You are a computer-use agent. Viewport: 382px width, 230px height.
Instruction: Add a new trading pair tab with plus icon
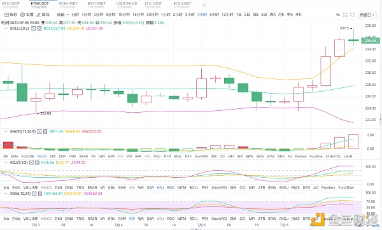point(204,4)
